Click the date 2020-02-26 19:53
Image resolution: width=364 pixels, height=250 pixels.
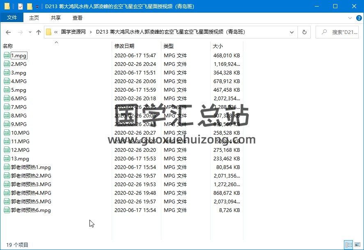pos(135,184)
